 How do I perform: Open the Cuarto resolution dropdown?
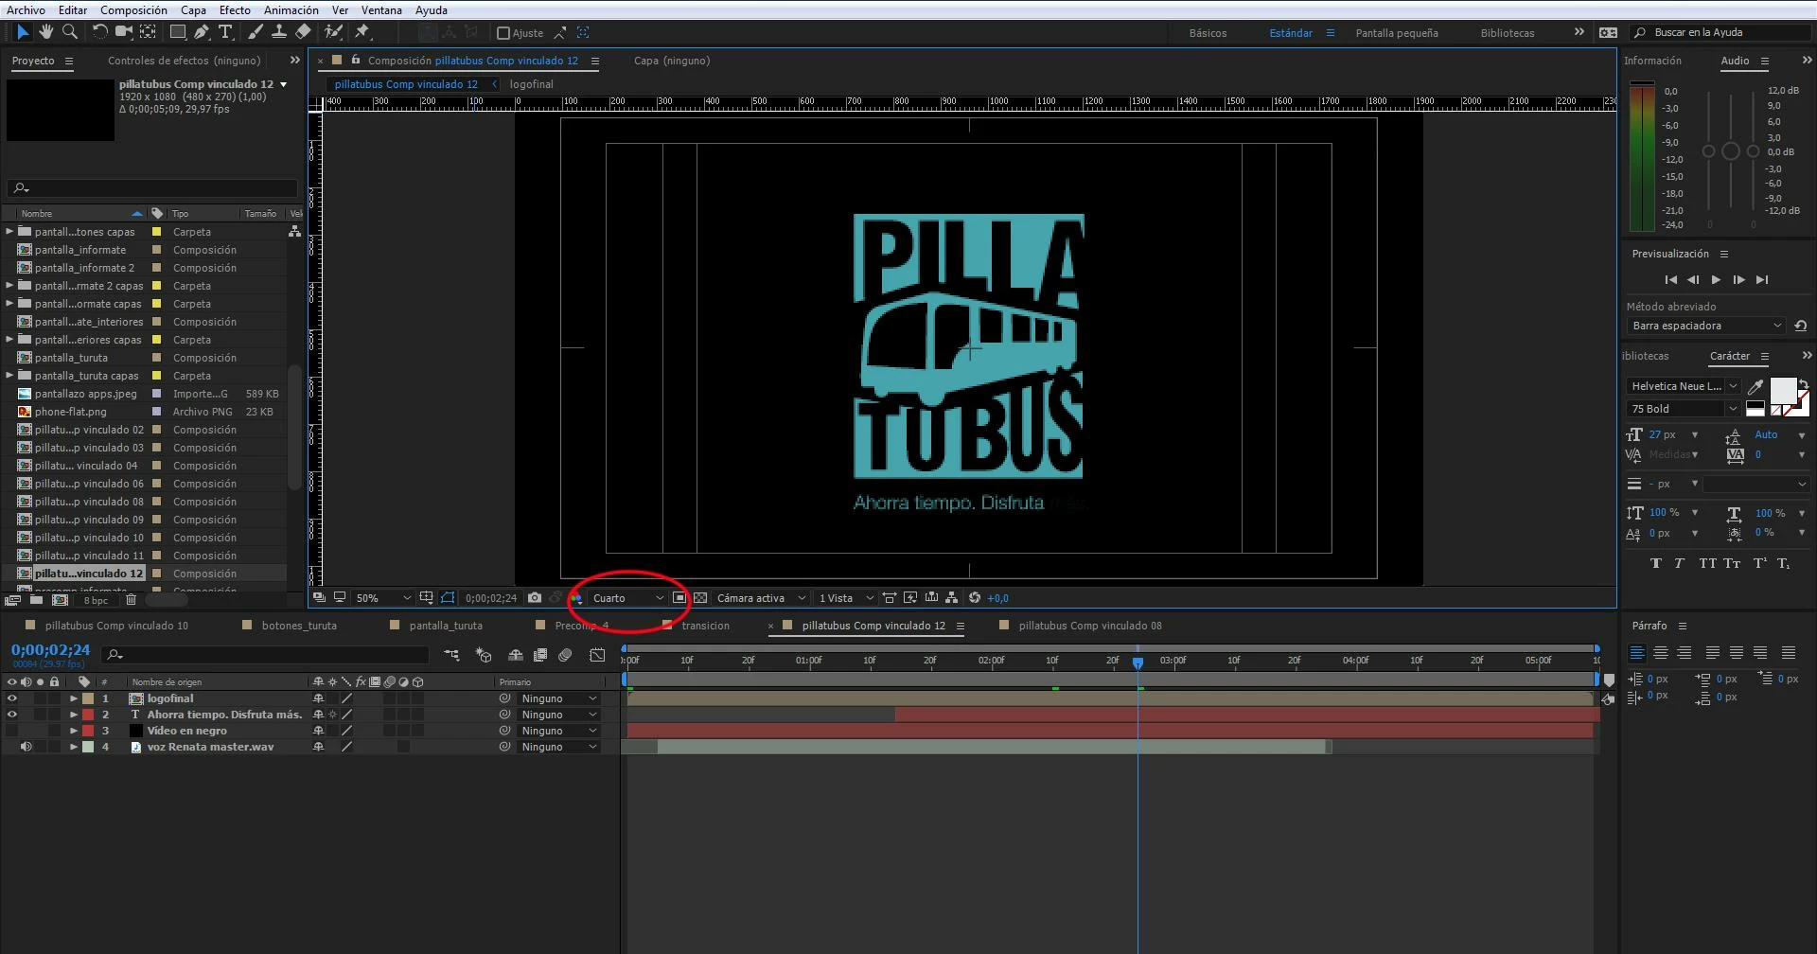(628, 598)
